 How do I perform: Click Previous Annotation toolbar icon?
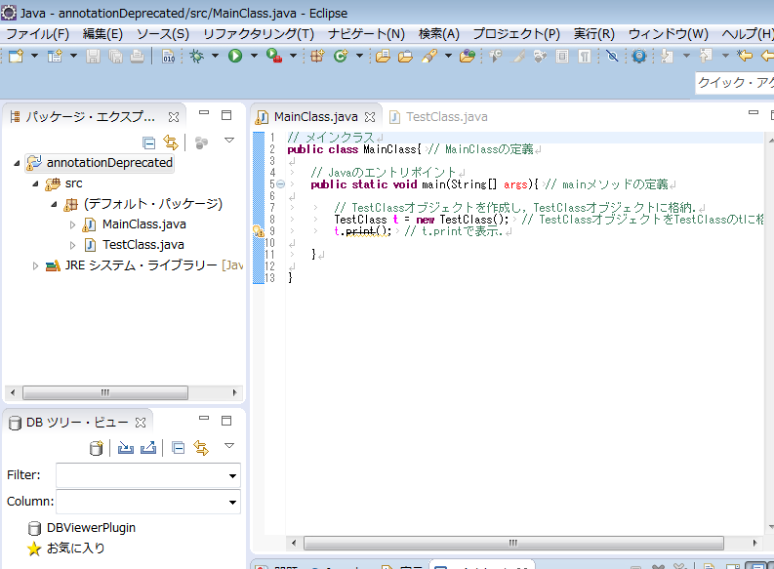[x=706, y=57]
